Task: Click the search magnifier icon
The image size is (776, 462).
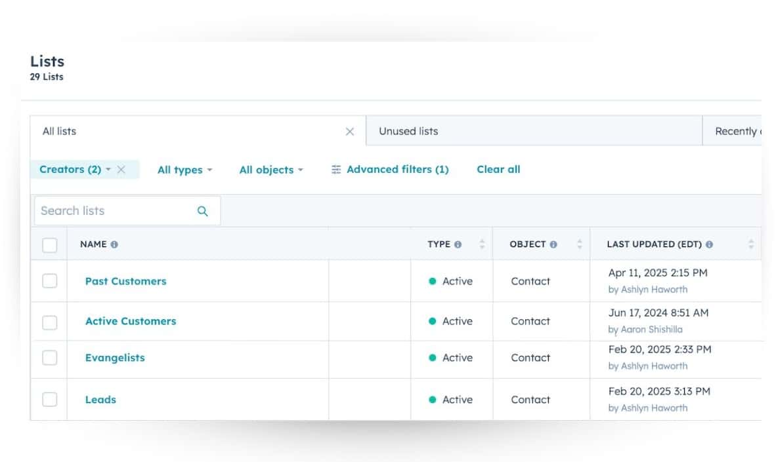Action: coord(202,211)
